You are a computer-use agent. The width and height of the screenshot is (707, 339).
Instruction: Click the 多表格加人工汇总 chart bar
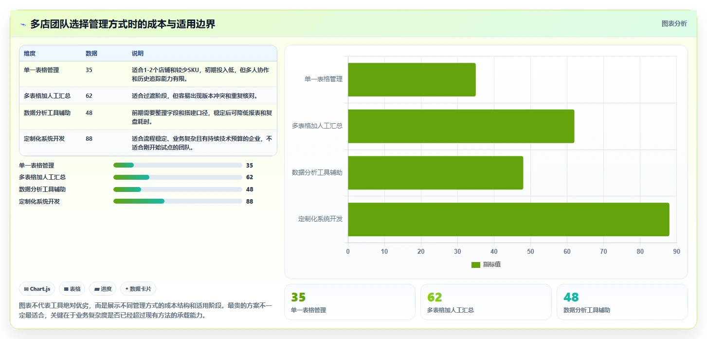(x=461, y=126)
